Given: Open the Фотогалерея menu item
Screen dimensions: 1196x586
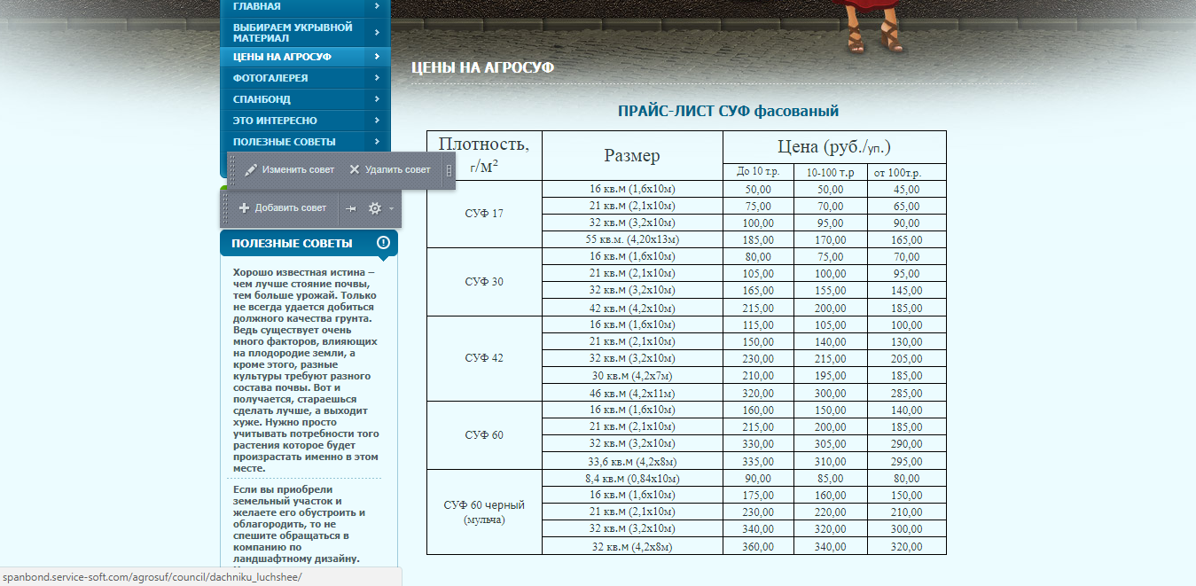Looking at the screenshot, I should [305, 78].
